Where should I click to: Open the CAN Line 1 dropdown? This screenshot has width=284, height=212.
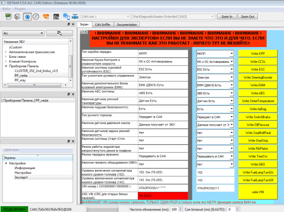[105, 17]
